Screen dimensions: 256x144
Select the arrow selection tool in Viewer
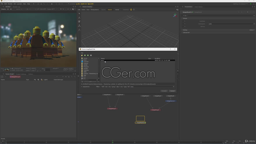coord(79,13)
